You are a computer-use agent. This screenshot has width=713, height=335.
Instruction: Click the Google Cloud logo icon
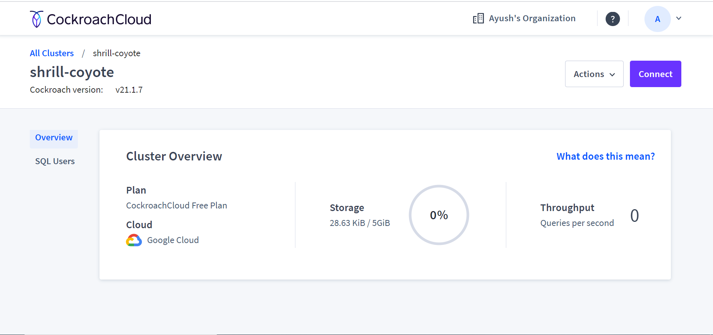click(134, 240)
